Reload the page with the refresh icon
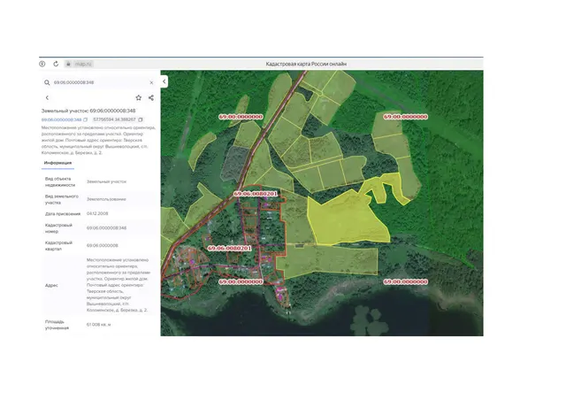 (x=56, y=64)
